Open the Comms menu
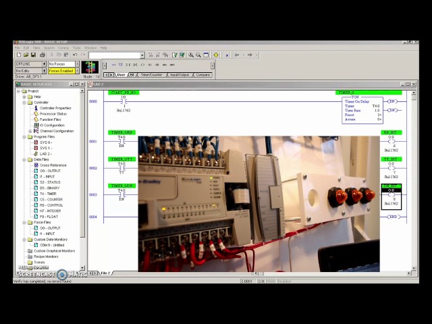 [x=63, y=48]
